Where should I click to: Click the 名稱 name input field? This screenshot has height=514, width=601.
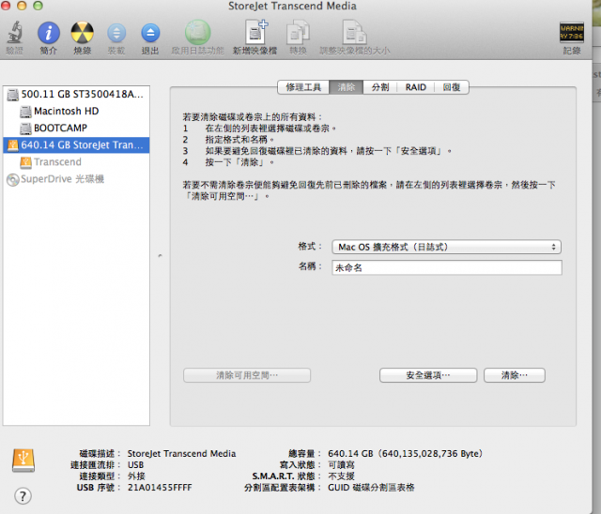coord(447,267)
